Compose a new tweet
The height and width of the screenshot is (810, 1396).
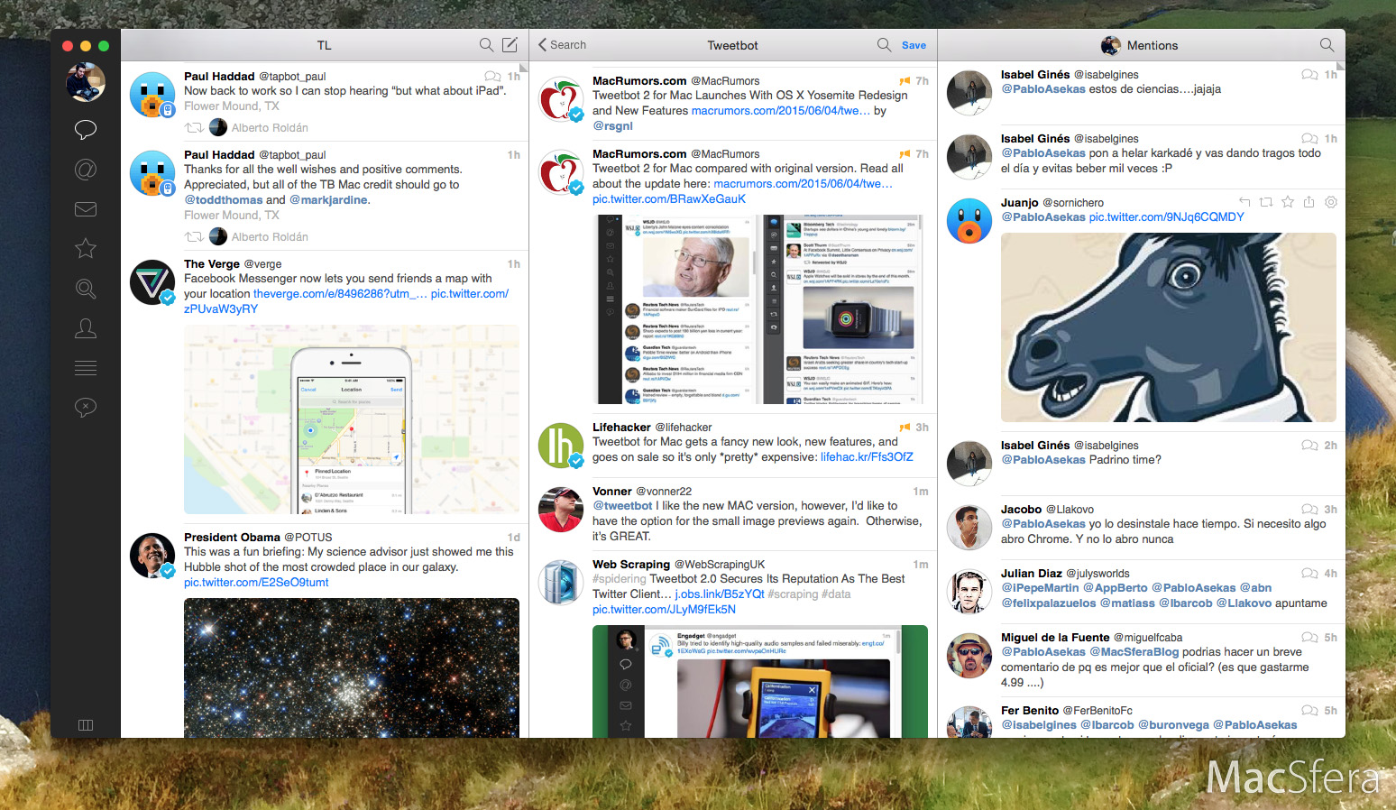click(510, 45)
